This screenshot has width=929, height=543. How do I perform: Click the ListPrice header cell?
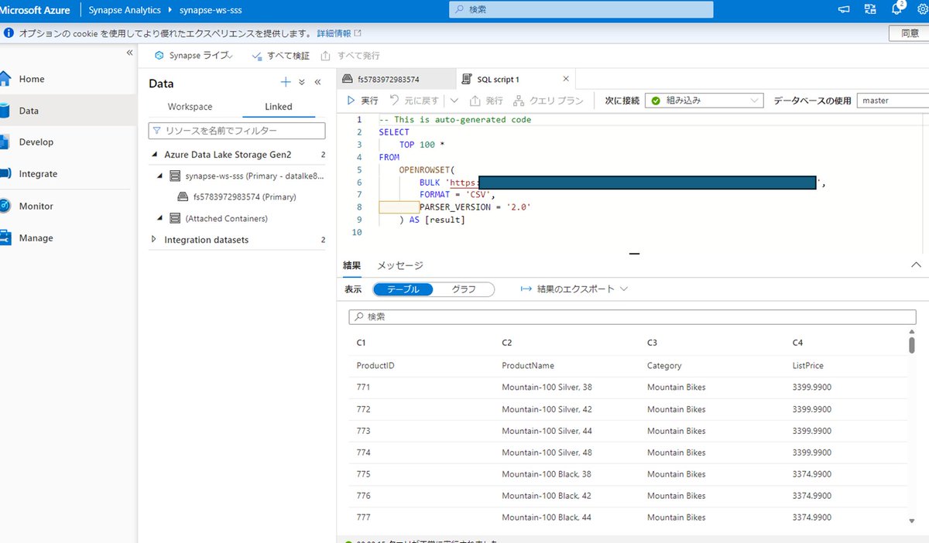pyautogui.click(x=807, y=365)
